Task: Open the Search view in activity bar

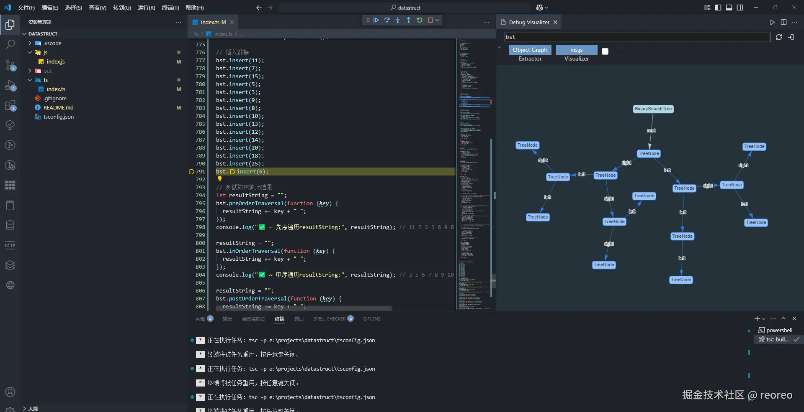Action: click(x=10, y=44)
